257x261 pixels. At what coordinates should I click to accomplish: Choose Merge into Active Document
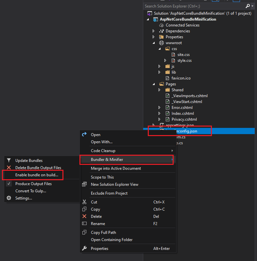(128, 168)
